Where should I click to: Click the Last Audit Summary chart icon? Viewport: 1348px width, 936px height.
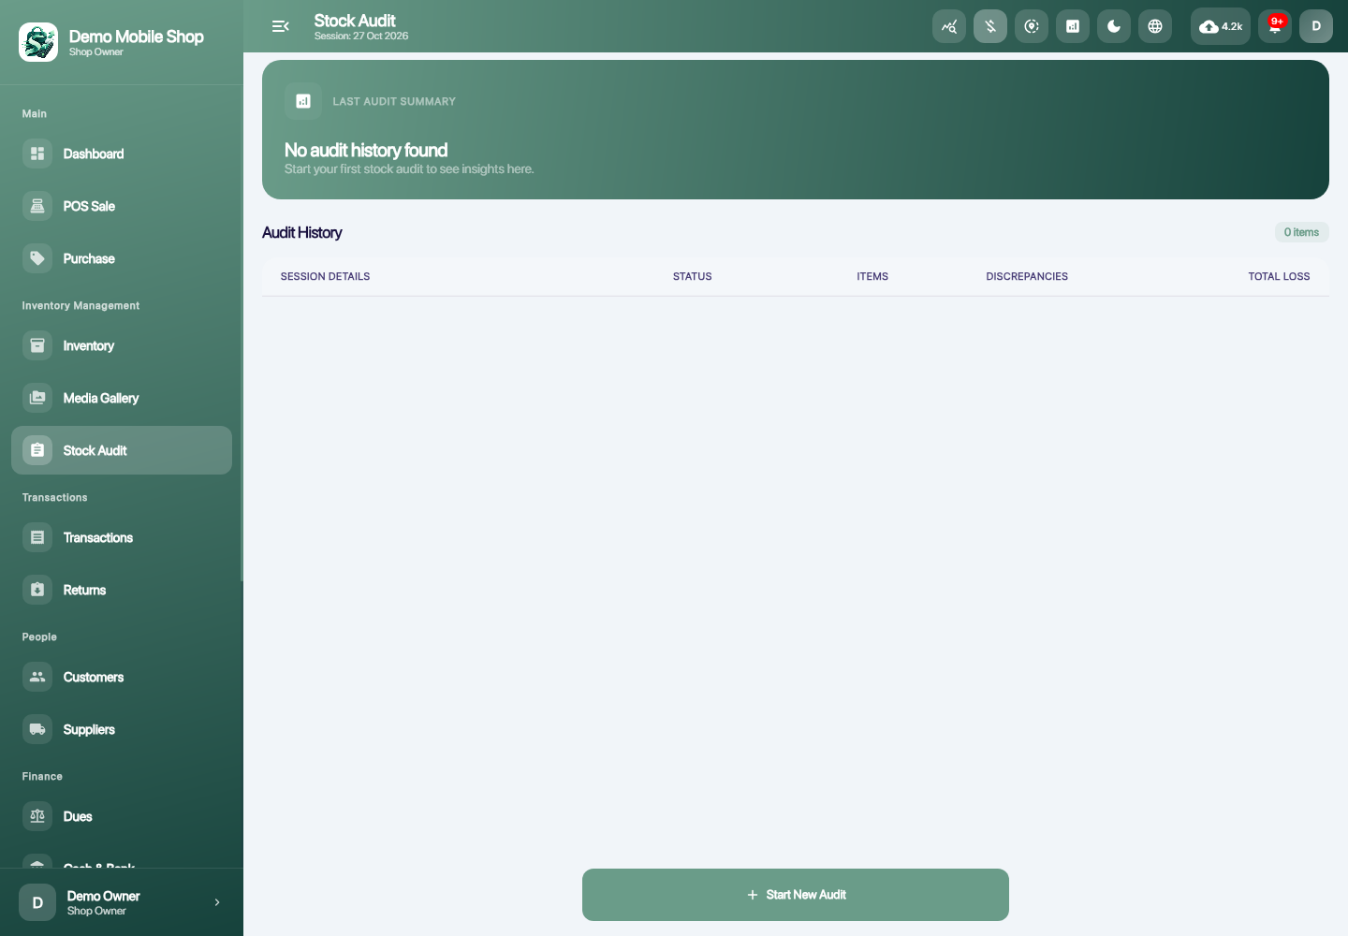pyautogui.click(x=303, y=101)
